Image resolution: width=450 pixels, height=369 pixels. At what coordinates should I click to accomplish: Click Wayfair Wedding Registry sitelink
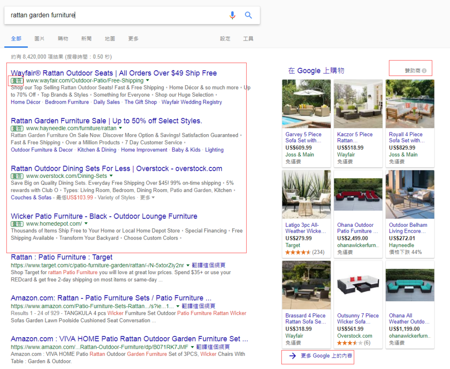coord(192,102)
